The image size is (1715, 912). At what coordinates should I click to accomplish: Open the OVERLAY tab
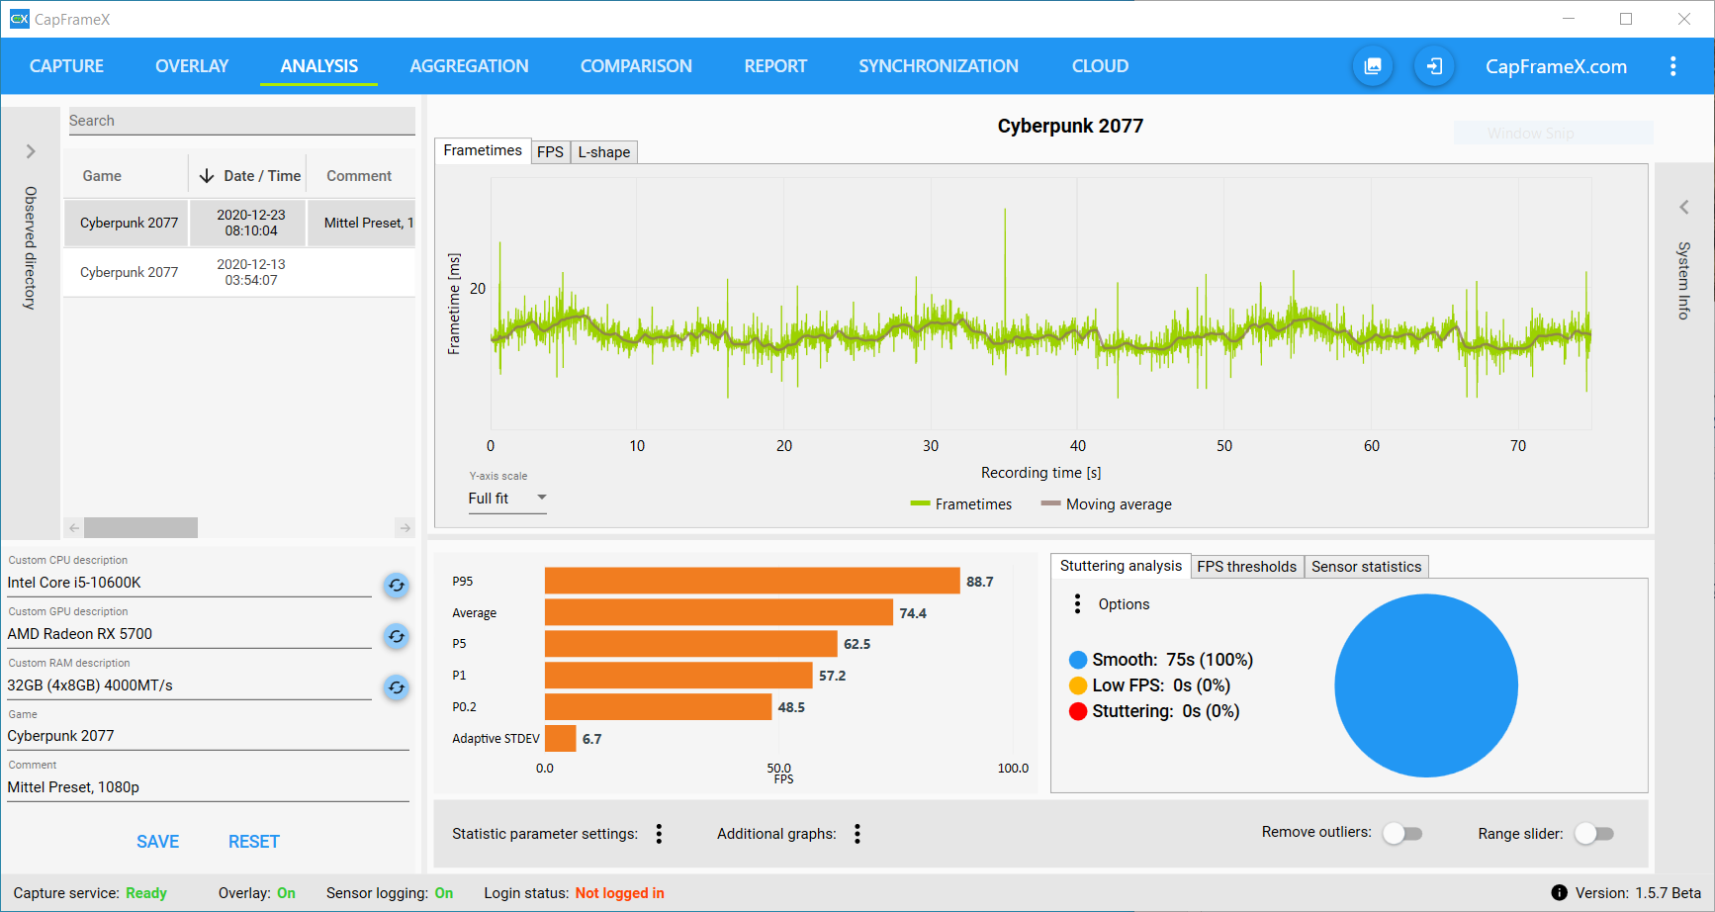192,66
